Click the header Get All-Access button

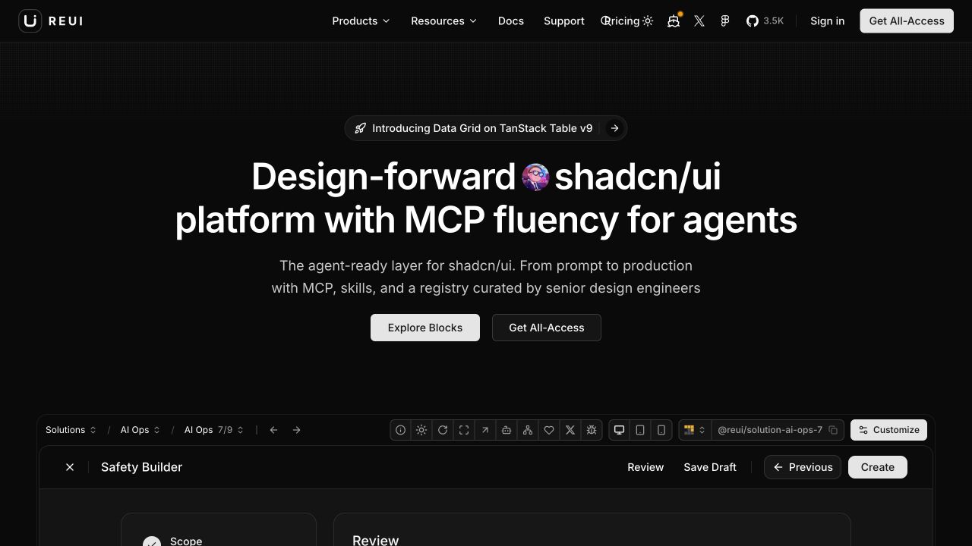click(907, 21)
